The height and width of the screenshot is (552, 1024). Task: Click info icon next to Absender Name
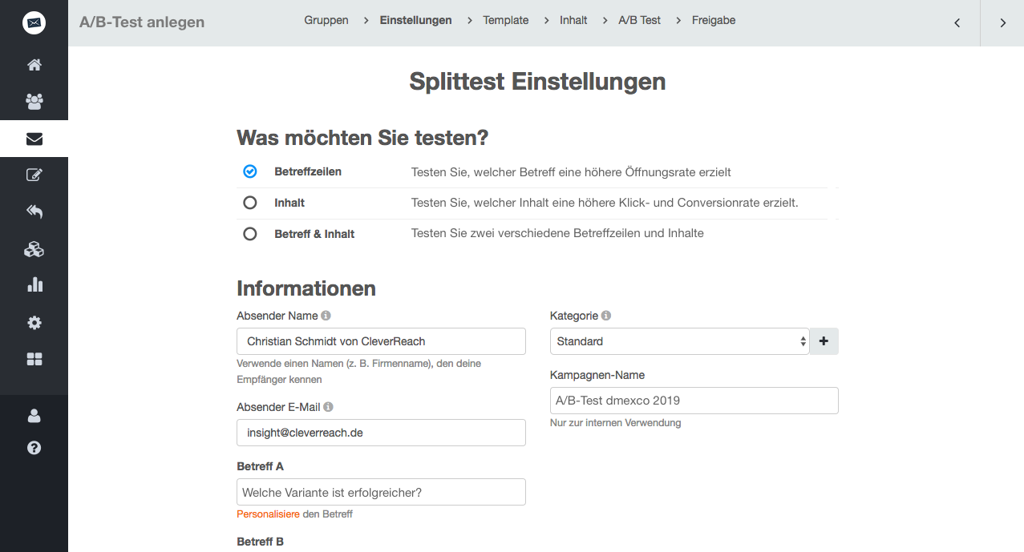(326, 316)
